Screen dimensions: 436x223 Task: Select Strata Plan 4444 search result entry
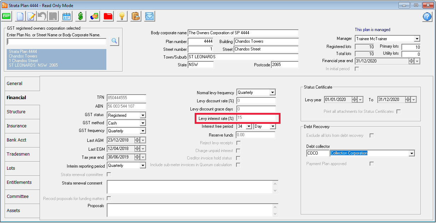click(x=57, y=59)
